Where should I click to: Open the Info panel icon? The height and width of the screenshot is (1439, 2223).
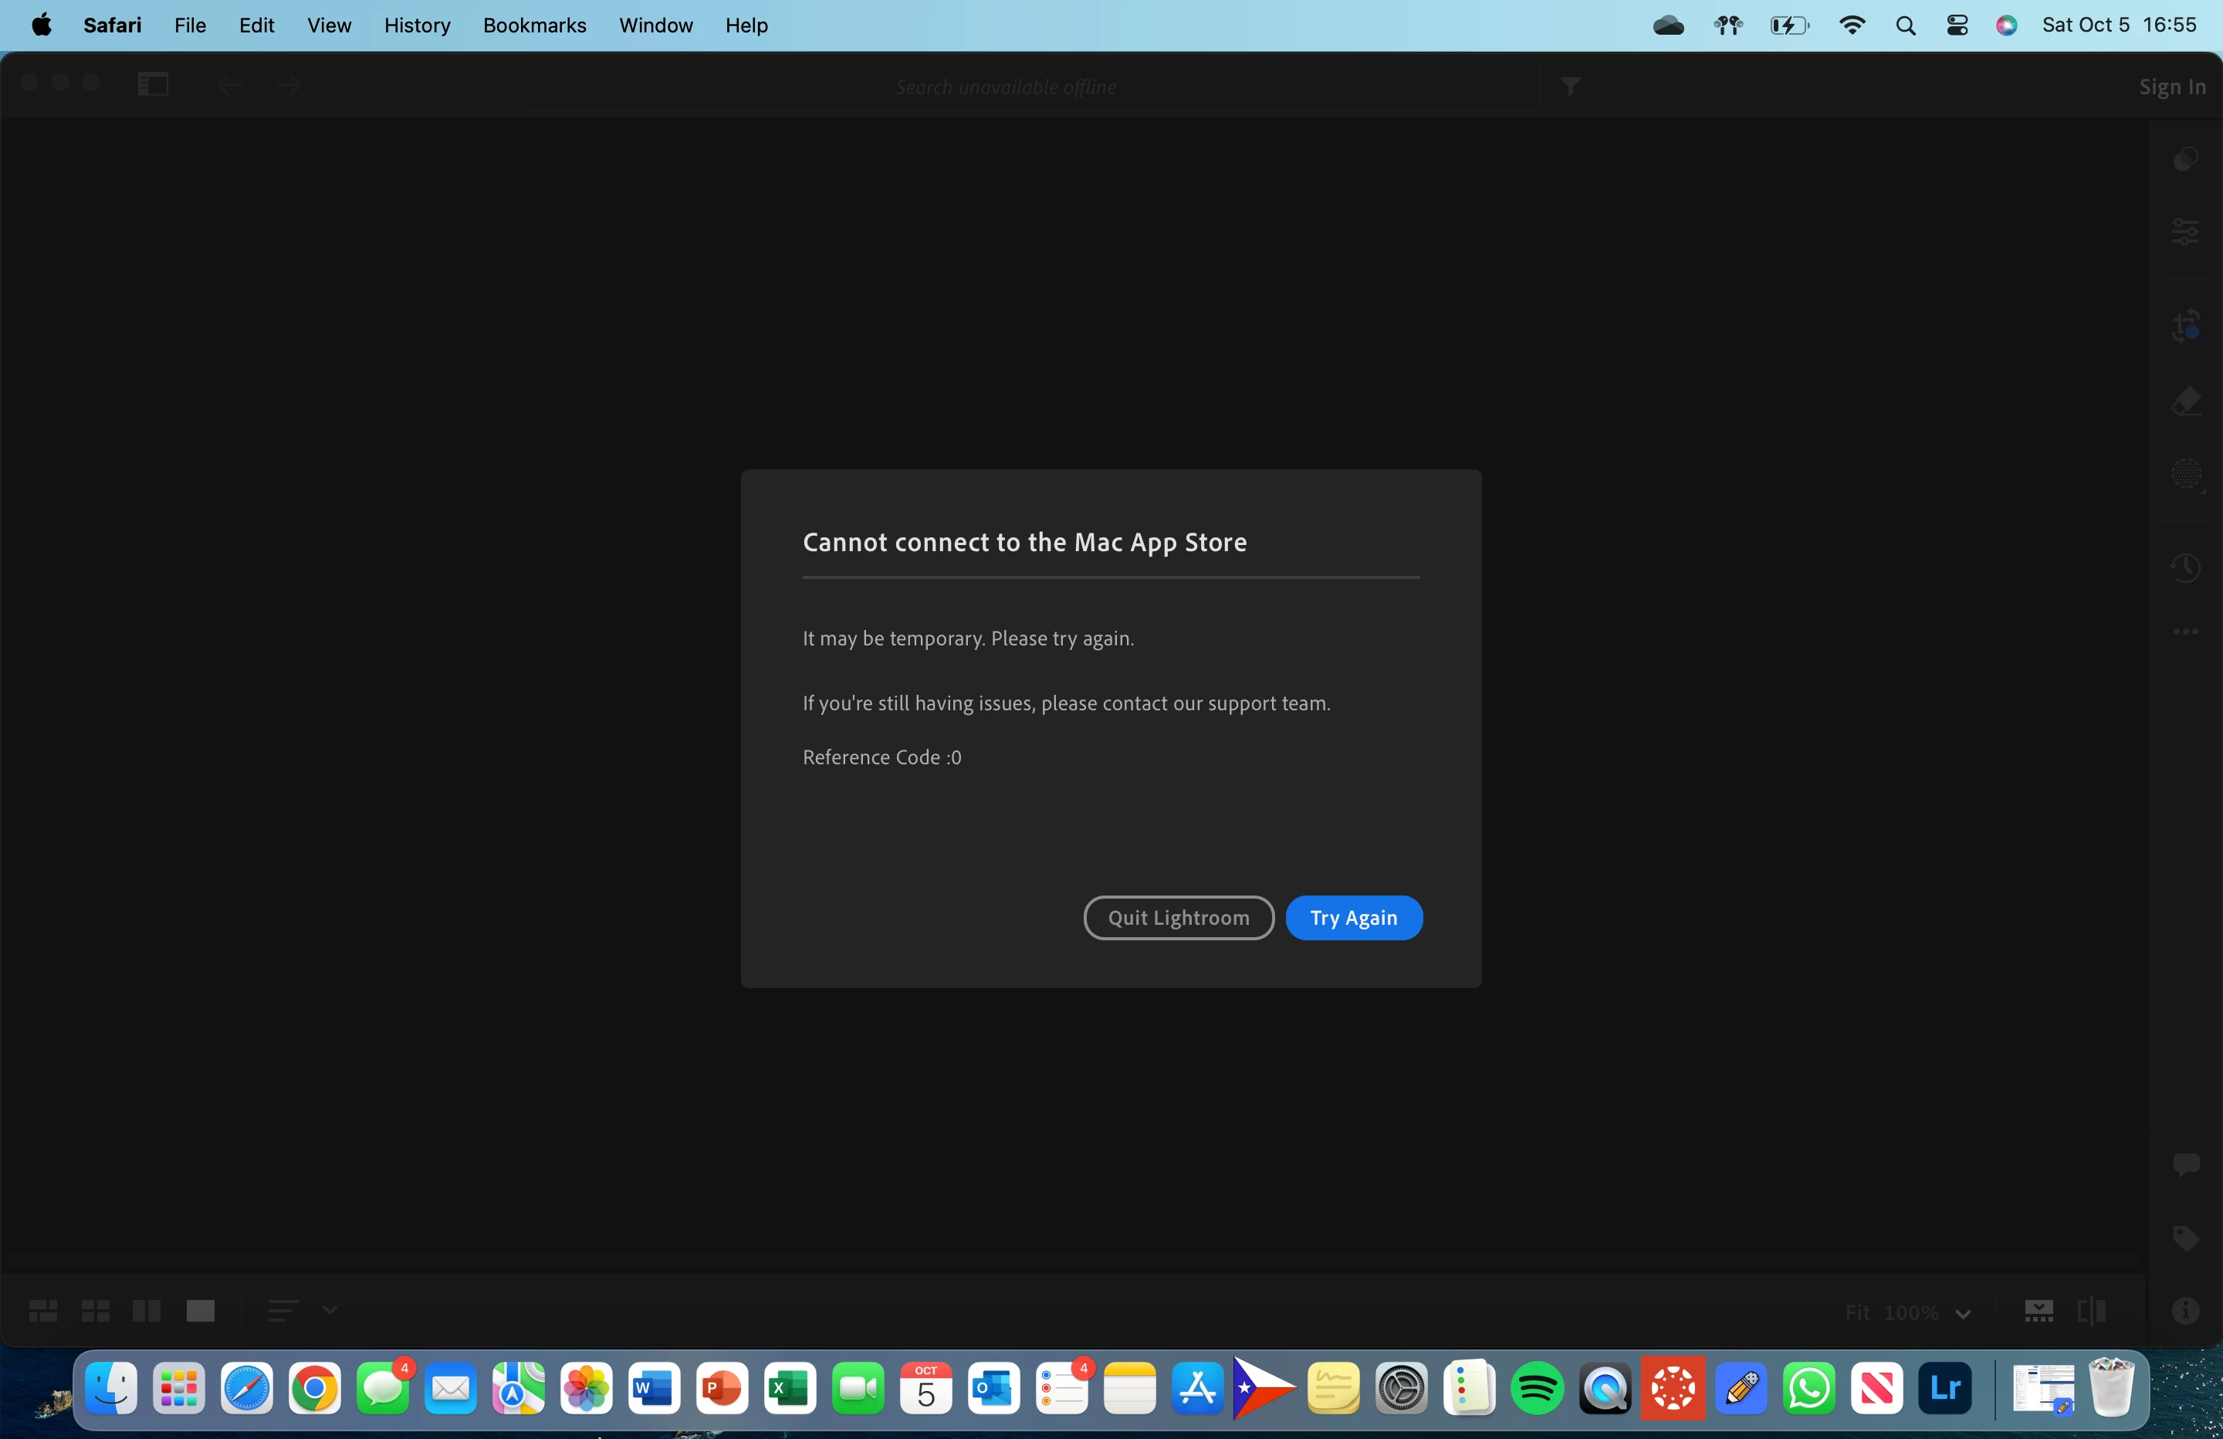(2184, 1311)
